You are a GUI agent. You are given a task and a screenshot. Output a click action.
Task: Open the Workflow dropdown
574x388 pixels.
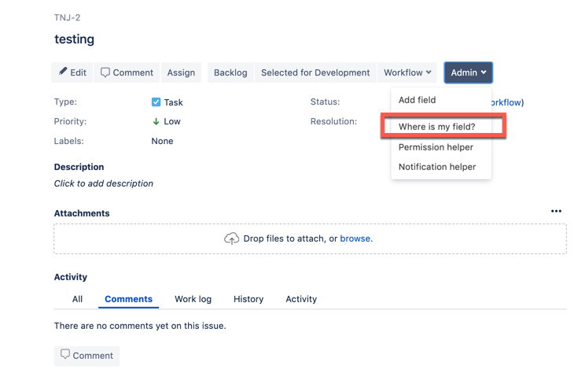407,72
